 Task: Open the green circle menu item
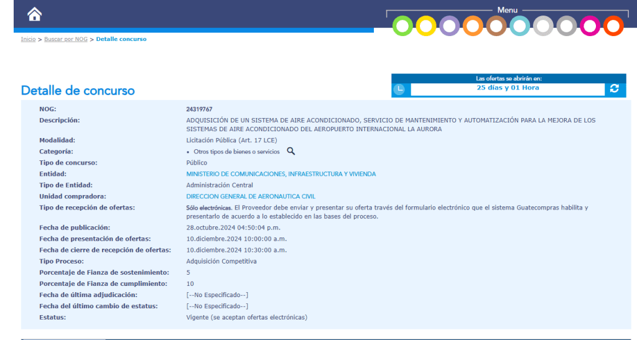402,26
